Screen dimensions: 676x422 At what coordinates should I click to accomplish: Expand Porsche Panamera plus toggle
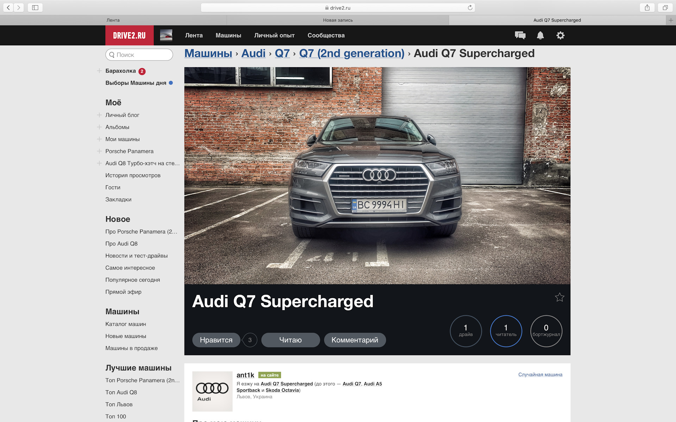pyautogui.click(x=99, y=151)
